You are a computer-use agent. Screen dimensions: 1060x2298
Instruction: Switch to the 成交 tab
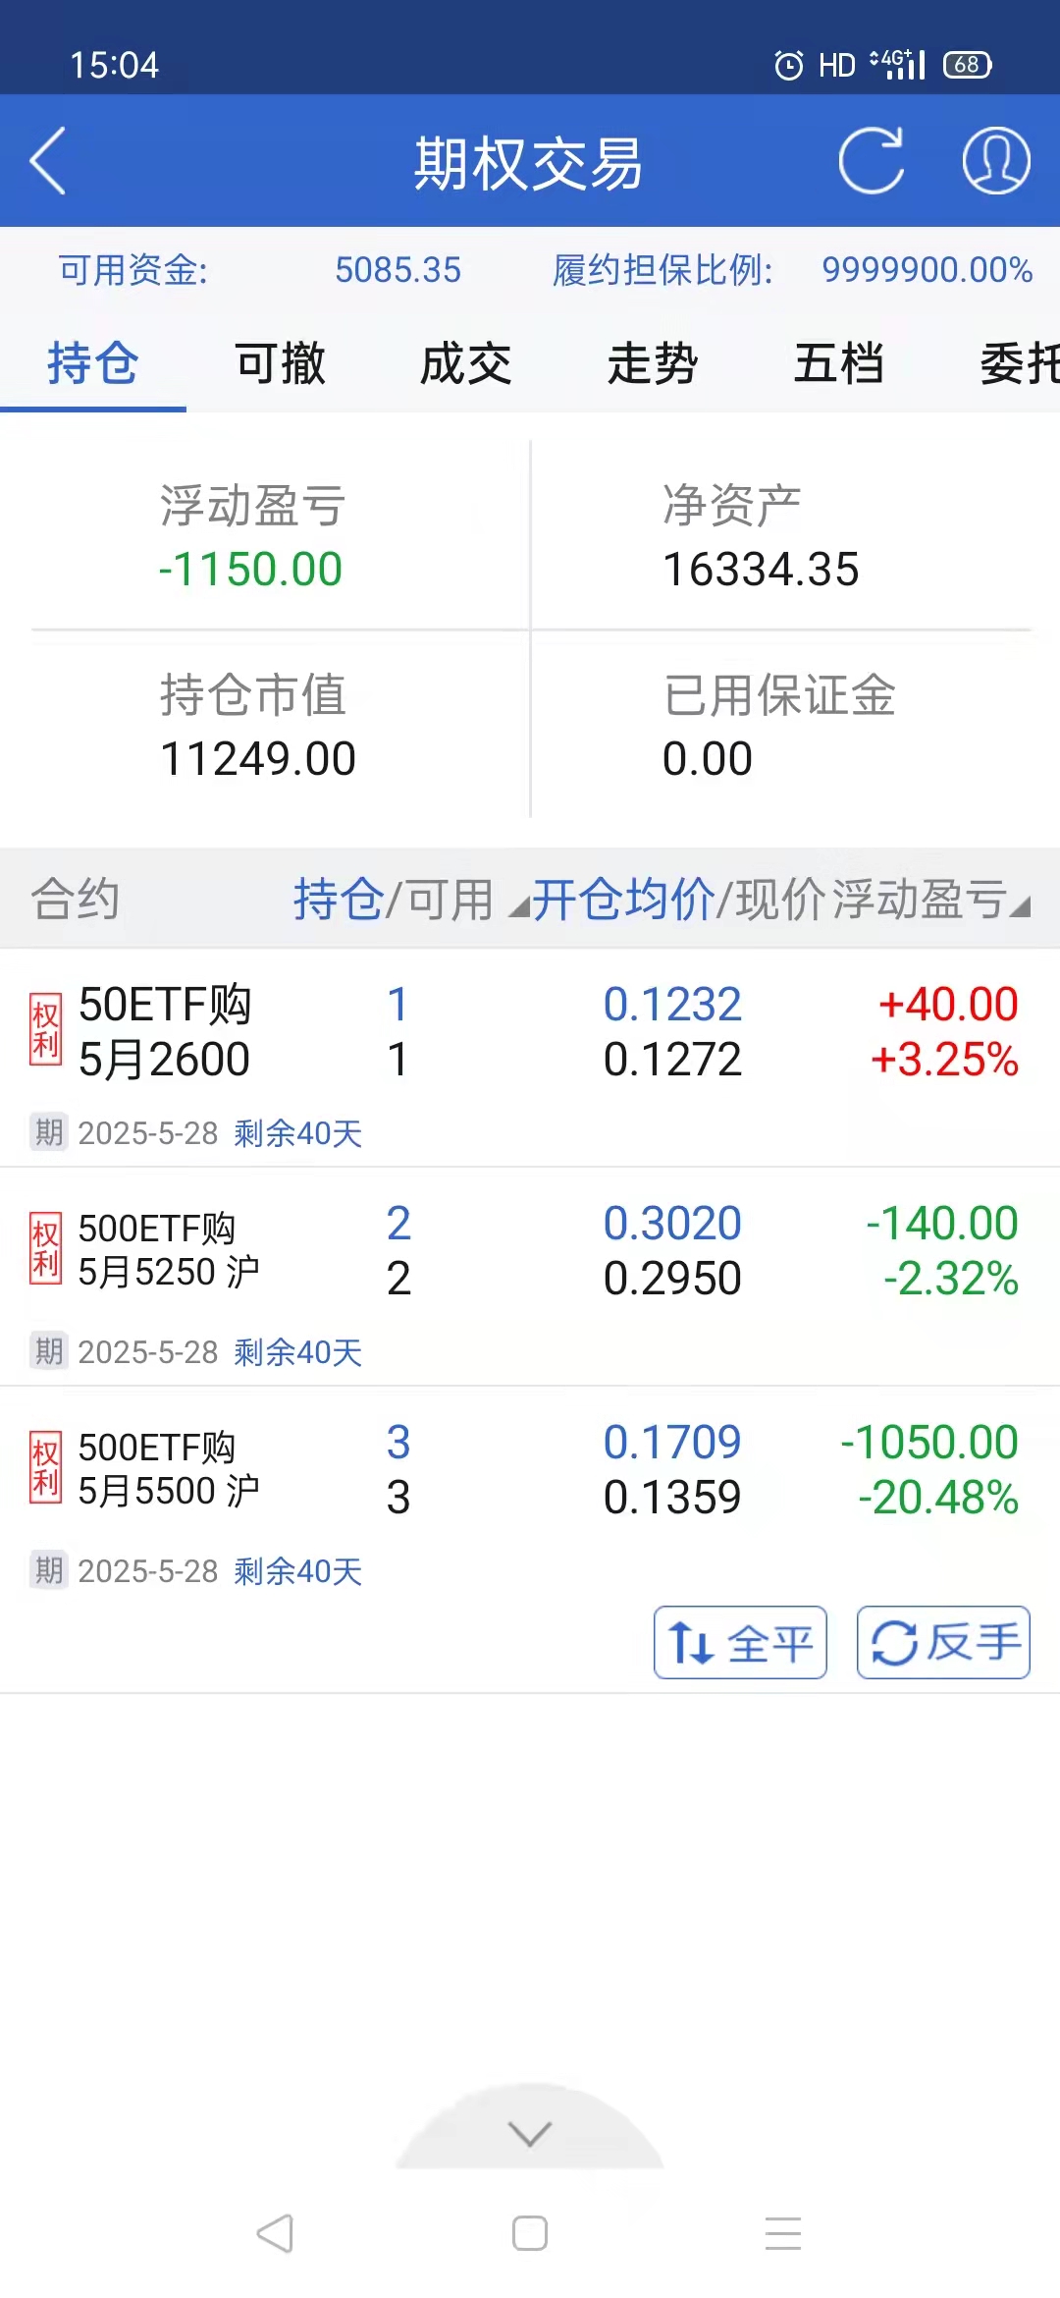click(466, 364)
